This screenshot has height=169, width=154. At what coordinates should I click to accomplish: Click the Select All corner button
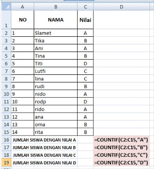(x=6, y=7)
